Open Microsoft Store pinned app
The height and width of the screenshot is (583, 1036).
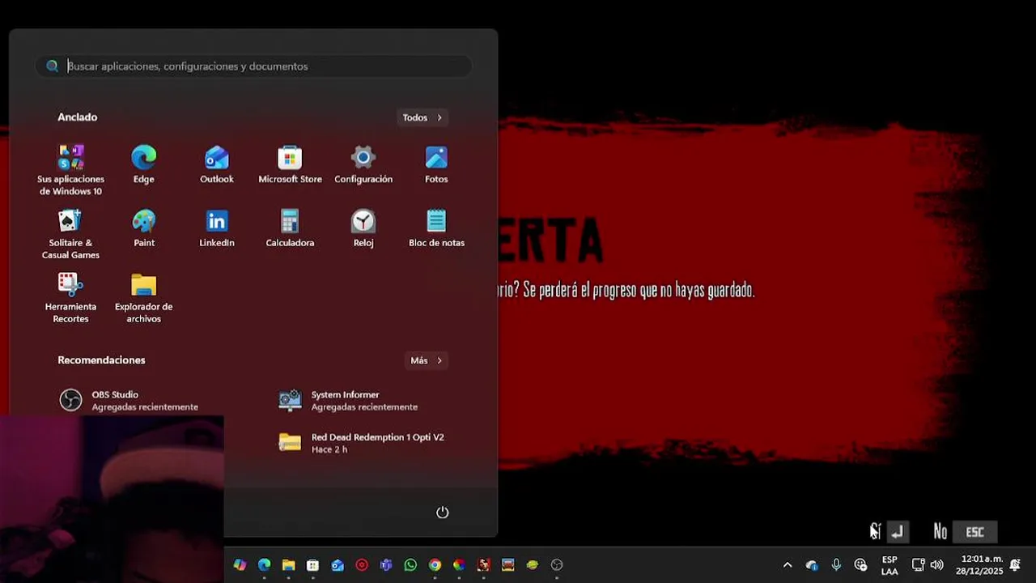[x=290, y=164]
